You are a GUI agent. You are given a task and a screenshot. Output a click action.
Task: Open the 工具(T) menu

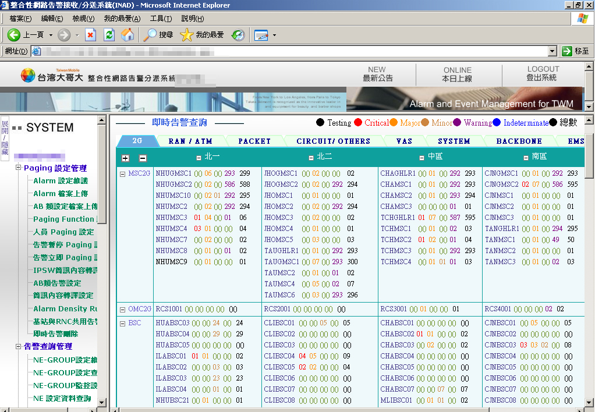161,19
